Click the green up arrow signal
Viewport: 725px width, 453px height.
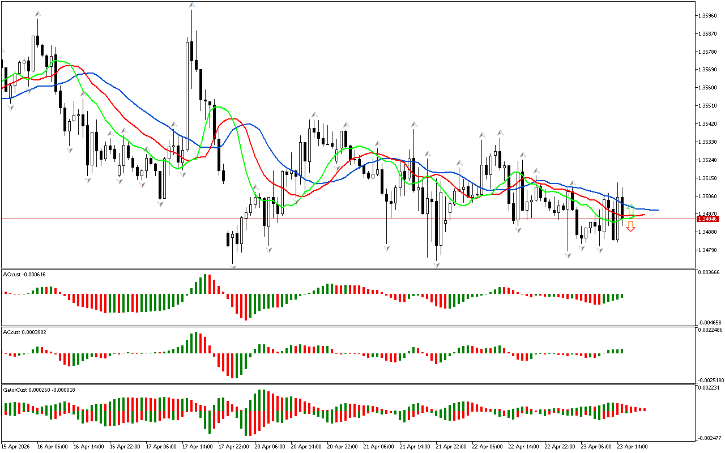pos(630,210)
